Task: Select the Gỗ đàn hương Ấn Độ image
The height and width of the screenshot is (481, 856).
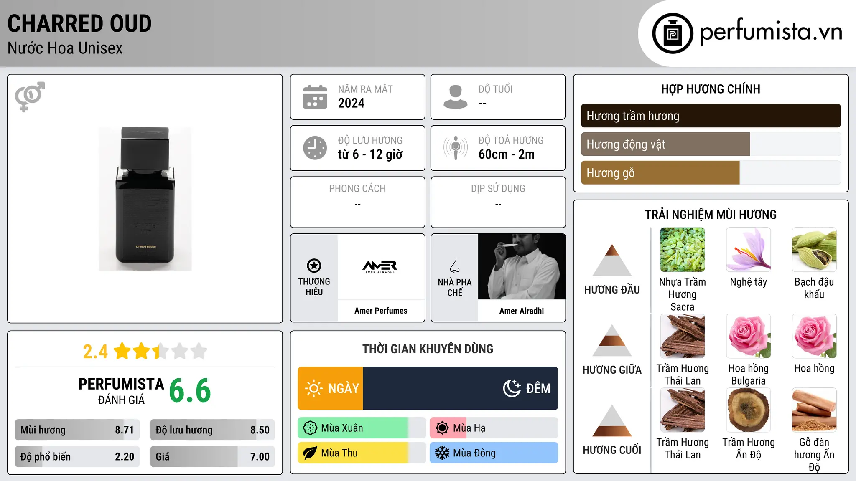Action: [814, 410]
